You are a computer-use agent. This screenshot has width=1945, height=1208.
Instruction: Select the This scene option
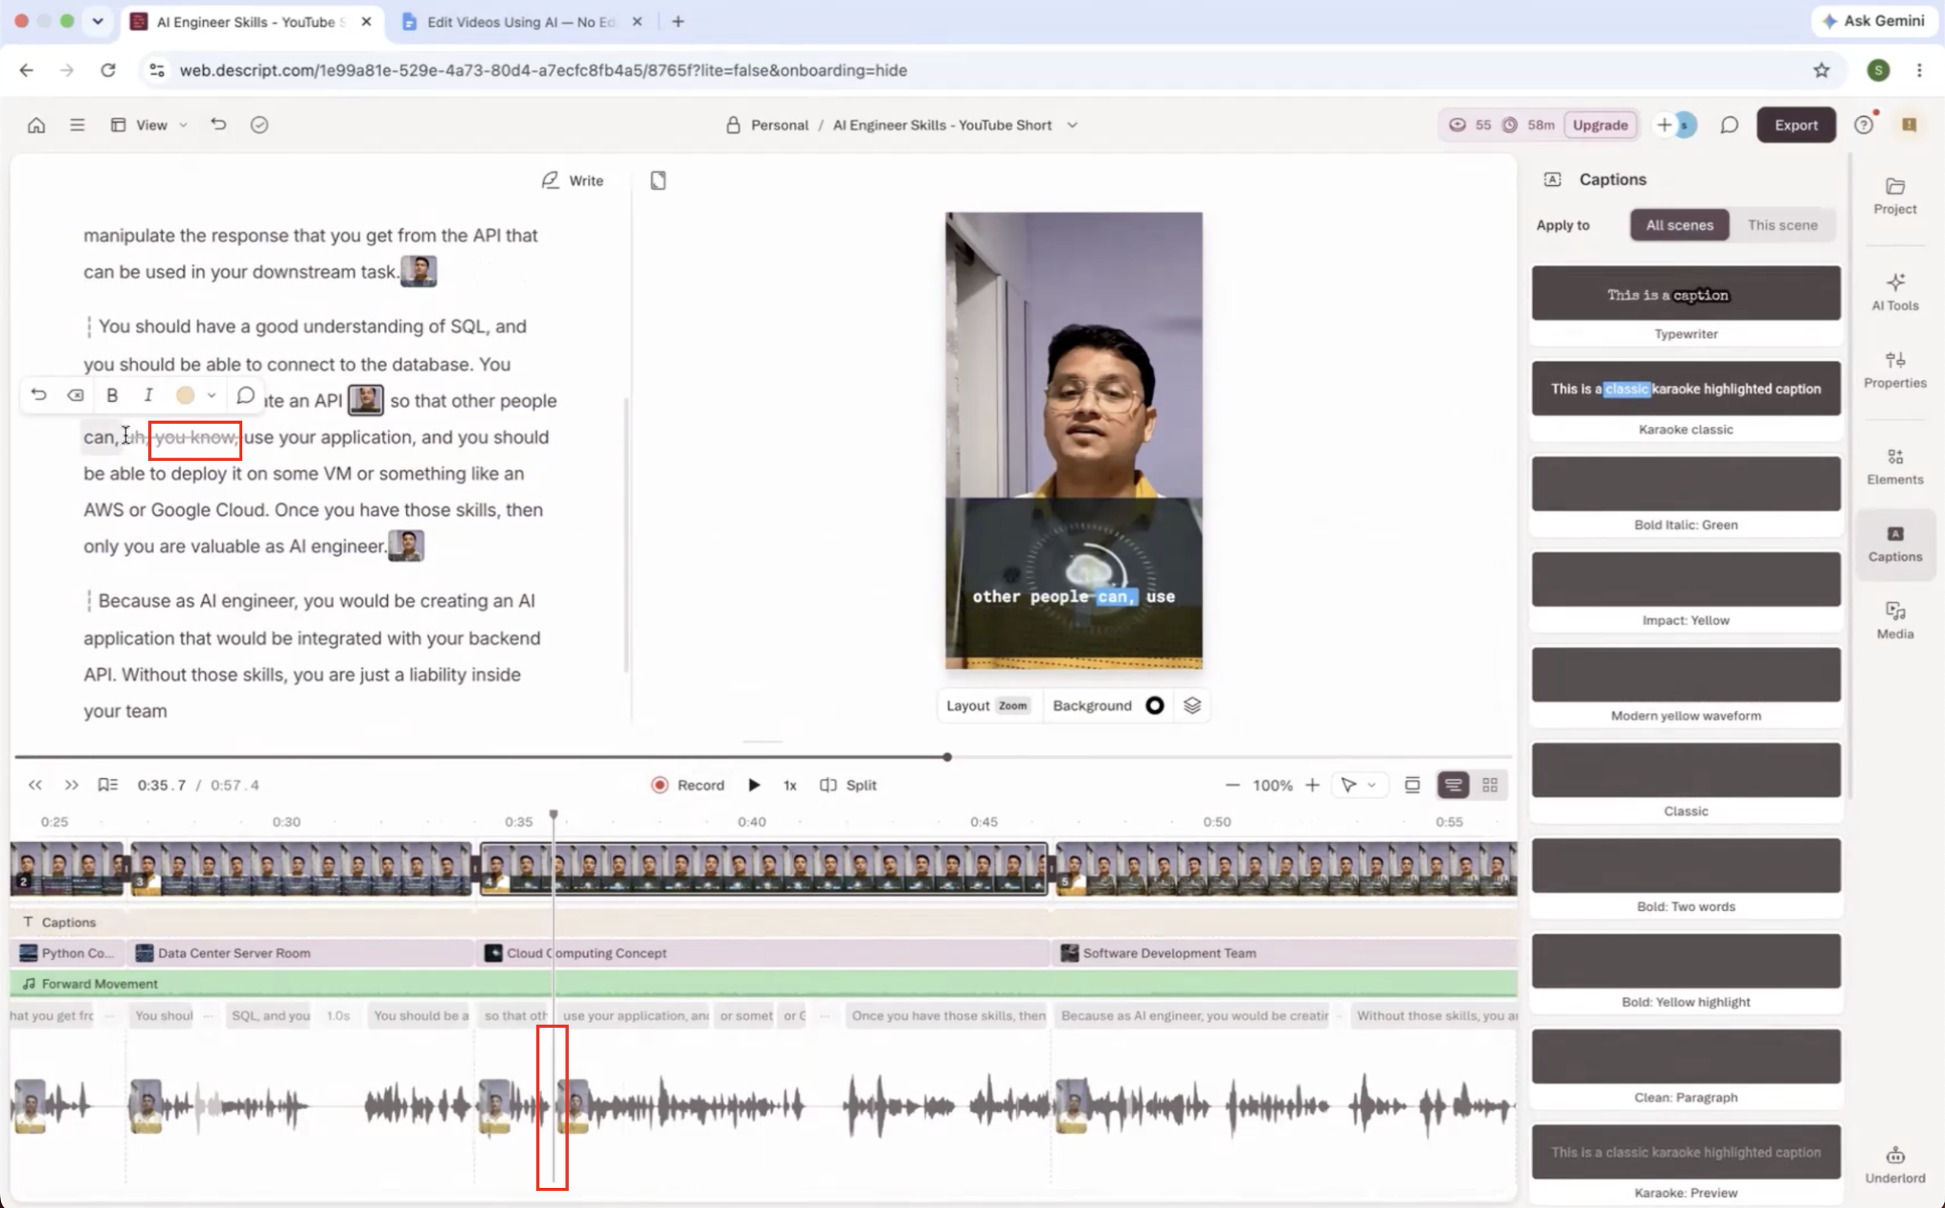click(x=1782, y=225)
